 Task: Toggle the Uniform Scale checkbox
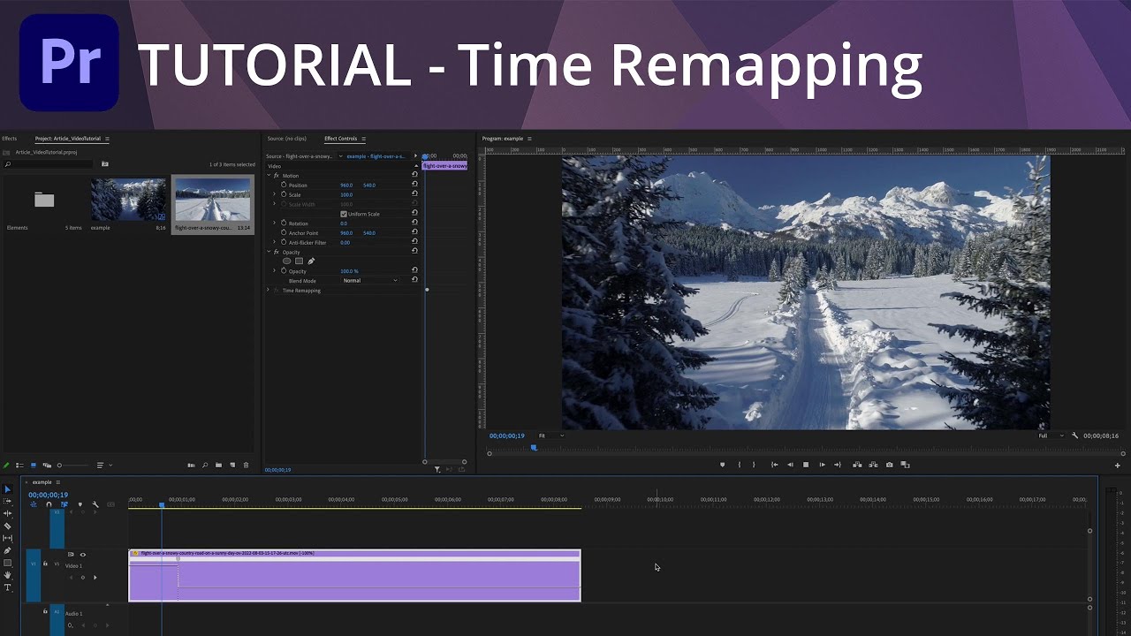pyautogui.click(x=344, y=214)
